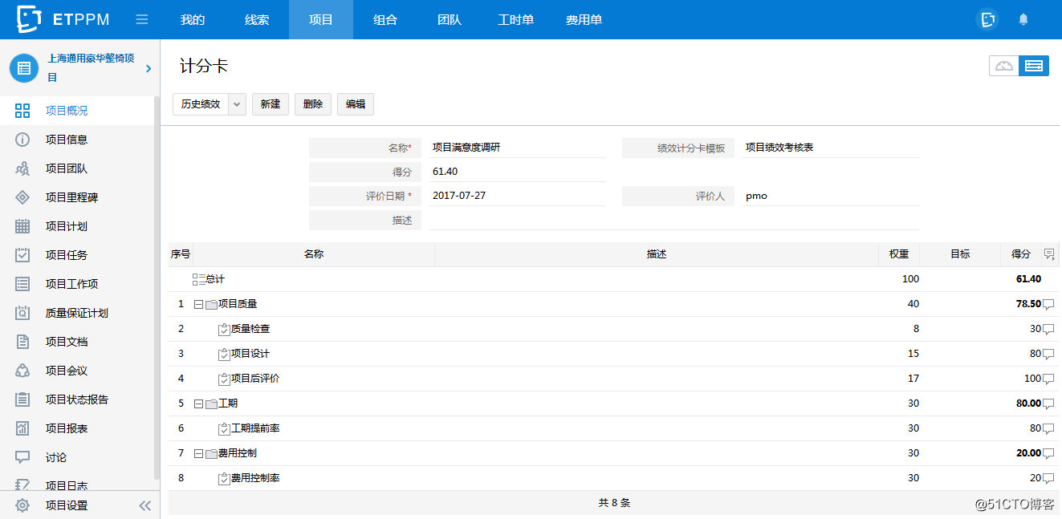Open the 团队 tab
This screenshot has height=519, width=1062.
pyautogui.click(x=450, y=19)
